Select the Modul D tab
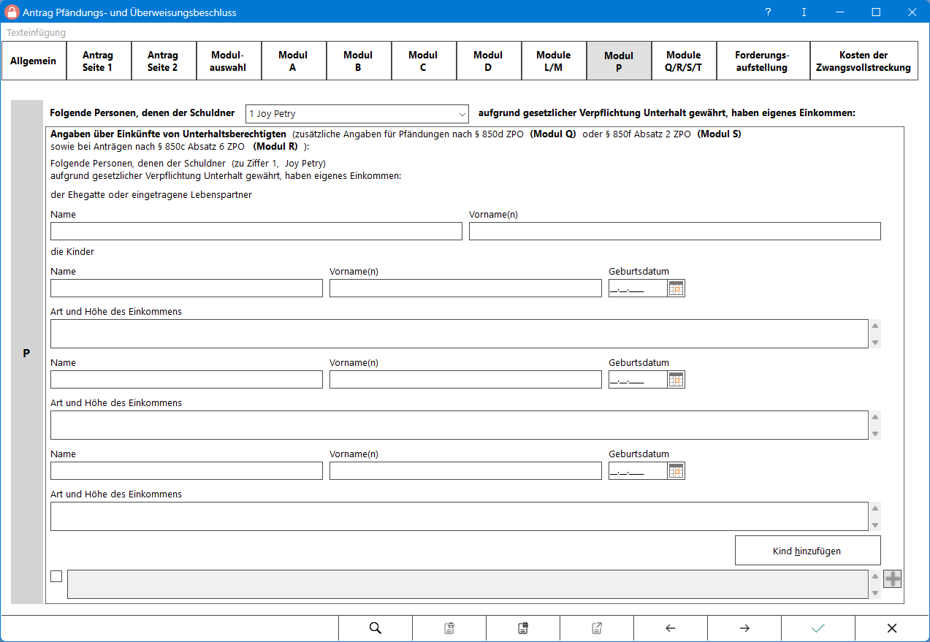The image size is (930, 642). (x=488, y=61)
